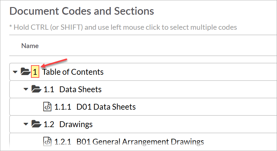Click the code file icon for B01 General Arrangement Drawings

(47, 142)
